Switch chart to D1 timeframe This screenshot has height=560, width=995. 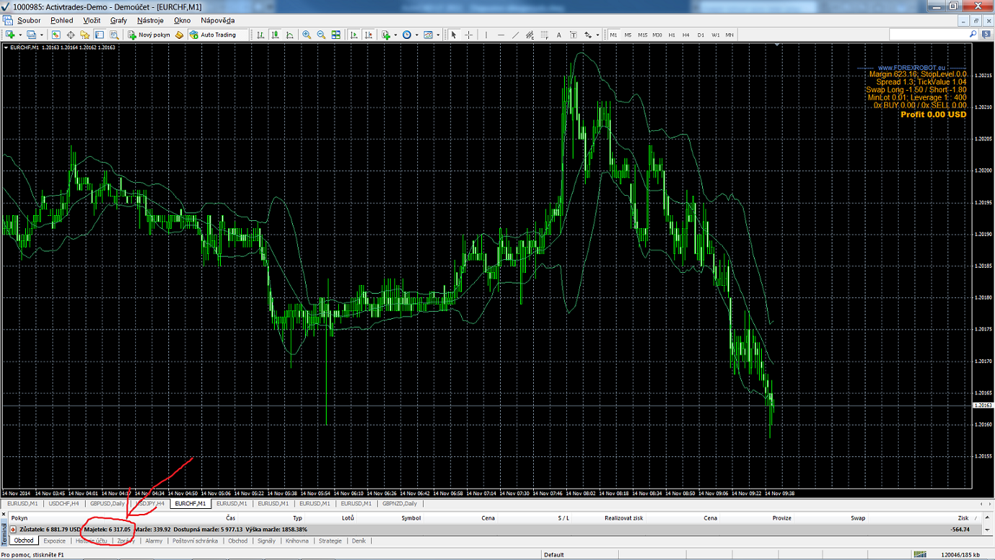[701, 35]
